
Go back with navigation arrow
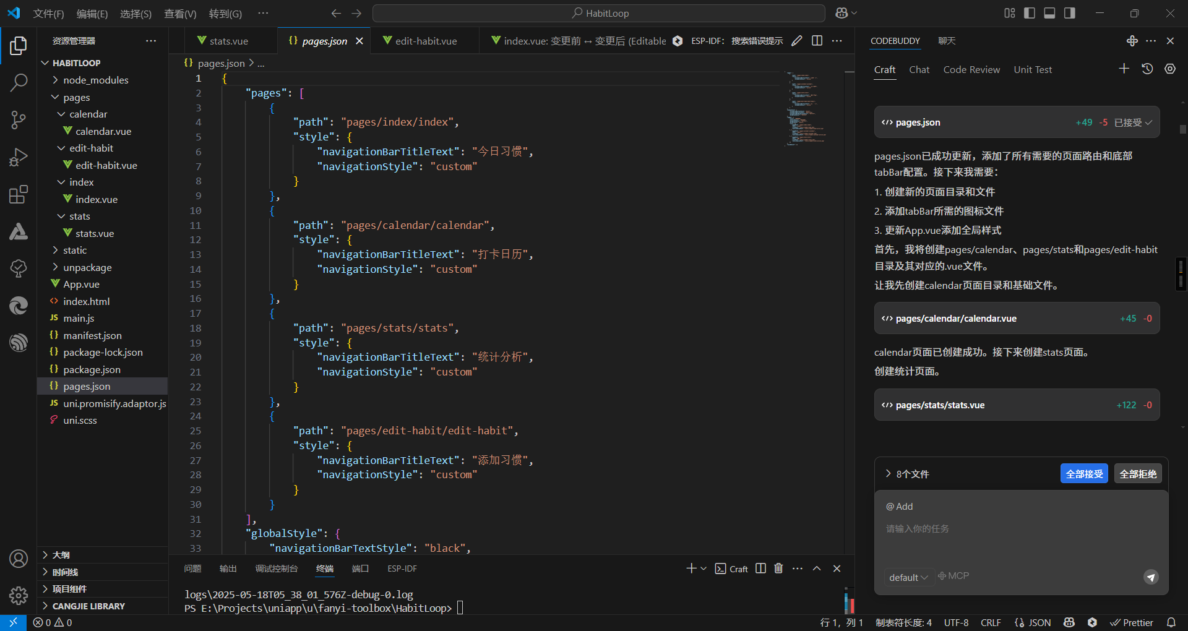click(x=336, y=13)
